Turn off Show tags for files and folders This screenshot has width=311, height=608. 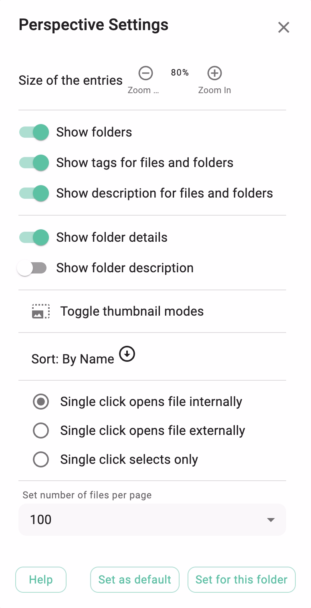click(x=34, y=163)
